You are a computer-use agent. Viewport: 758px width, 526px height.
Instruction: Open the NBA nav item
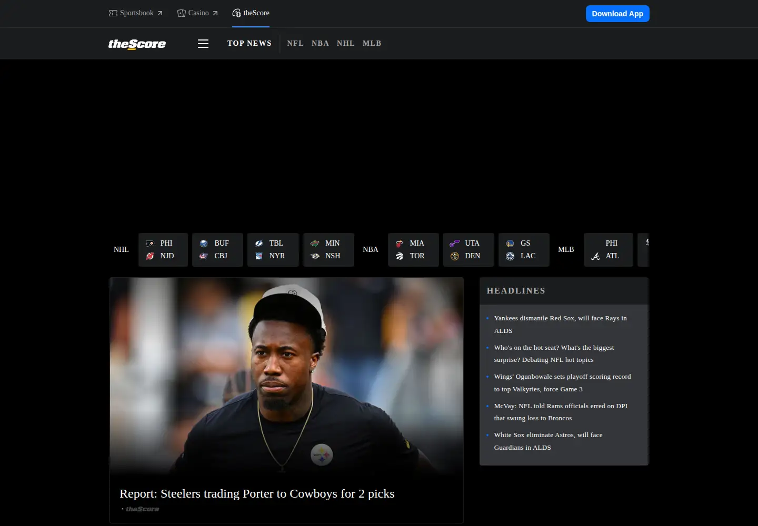[320, 44]
